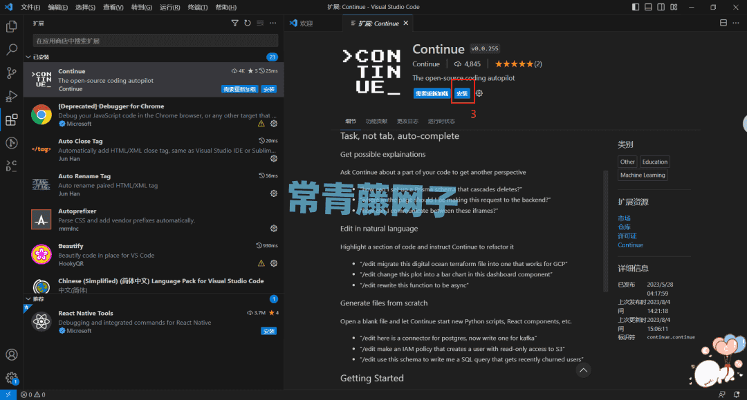This screenshot has width=747, height=400.
Task: Click the feedback icon in the status bar
Action: coord(722,394)
